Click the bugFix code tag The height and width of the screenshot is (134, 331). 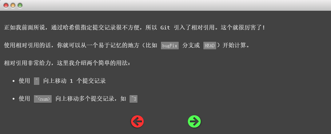(x=170, y=46)
